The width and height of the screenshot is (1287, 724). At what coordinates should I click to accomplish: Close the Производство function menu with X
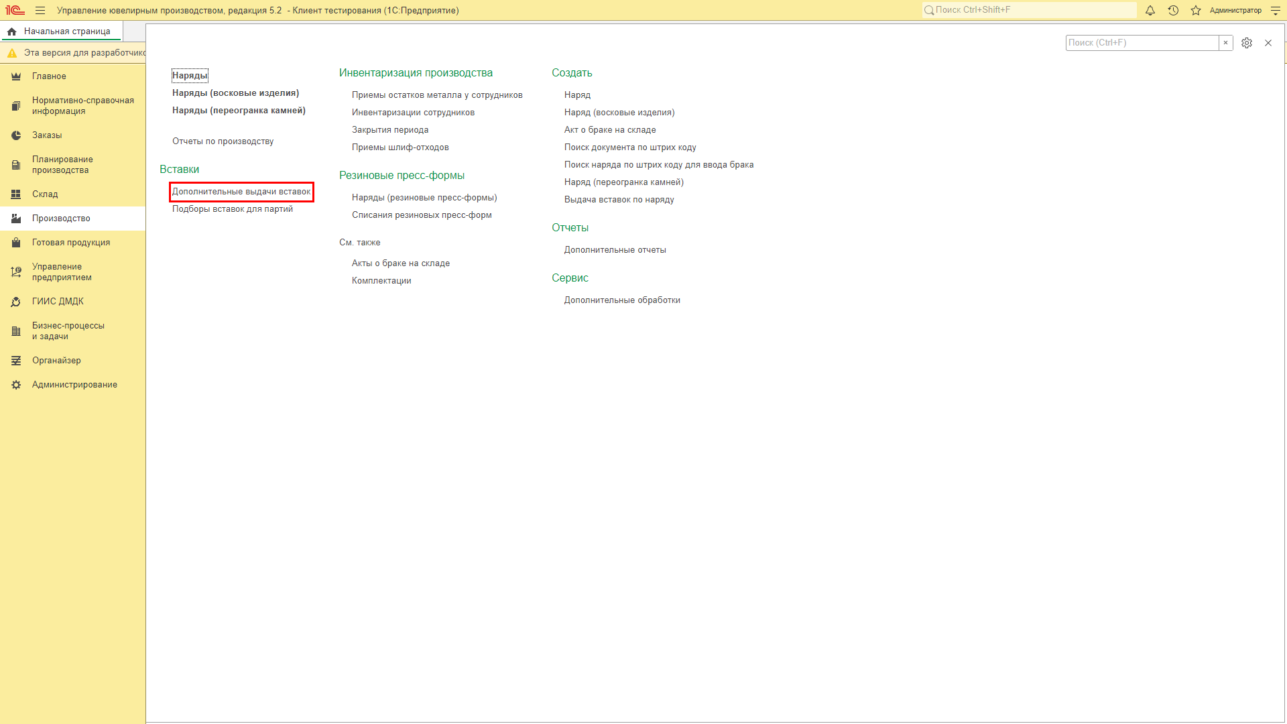[1268, 43]
